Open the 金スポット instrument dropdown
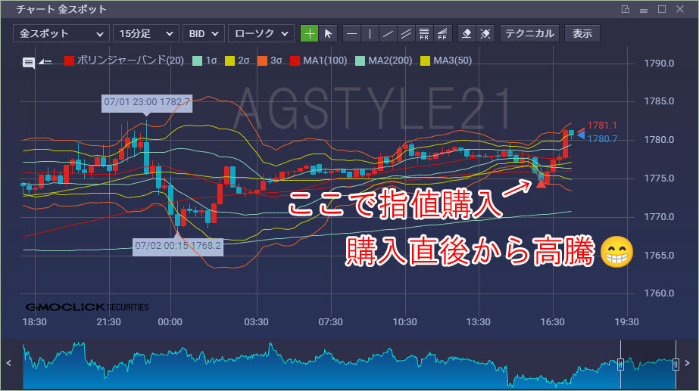The height and width of the screenshot is (391, 699). tap(61, 33)
